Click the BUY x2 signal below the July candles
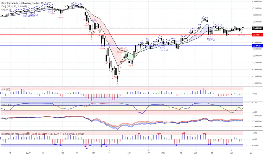 tap(241, 35)
